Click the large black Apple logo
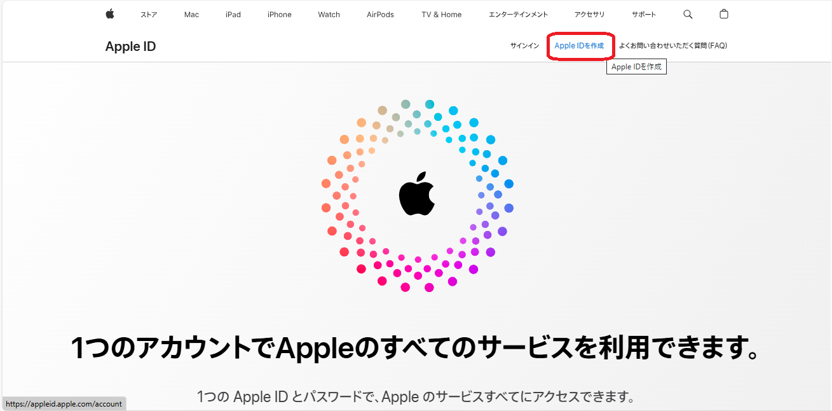832x411 pixels. click(417, 193)
